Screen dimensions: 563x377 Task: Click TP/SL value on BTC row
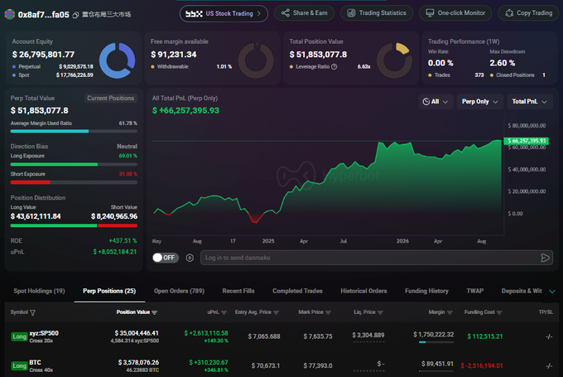click(x=549, y=366)
